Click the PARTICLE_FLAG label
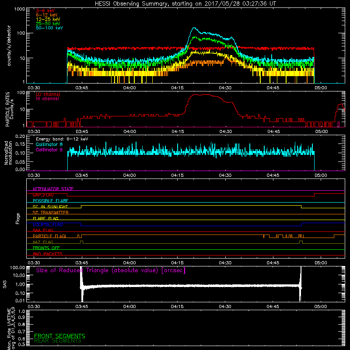This screenshot has height=350, width=350. coord(49,236)
